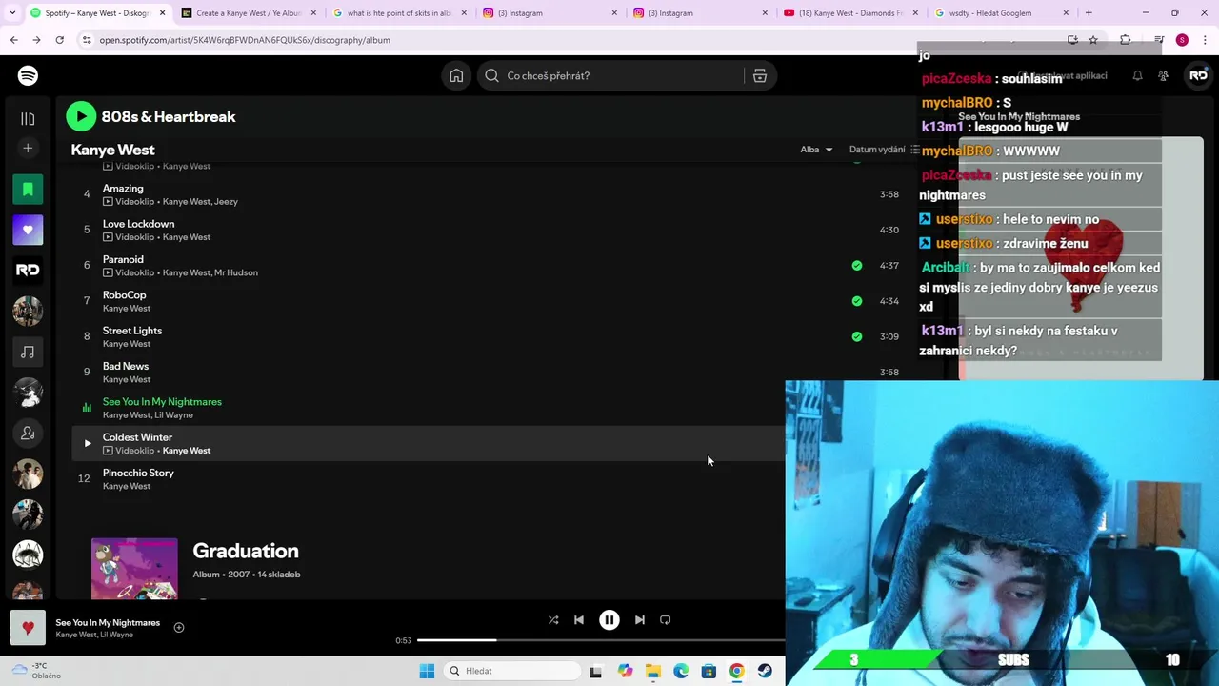
Task: Open Spotify notifications bell
Action: tap(1137, 75)
